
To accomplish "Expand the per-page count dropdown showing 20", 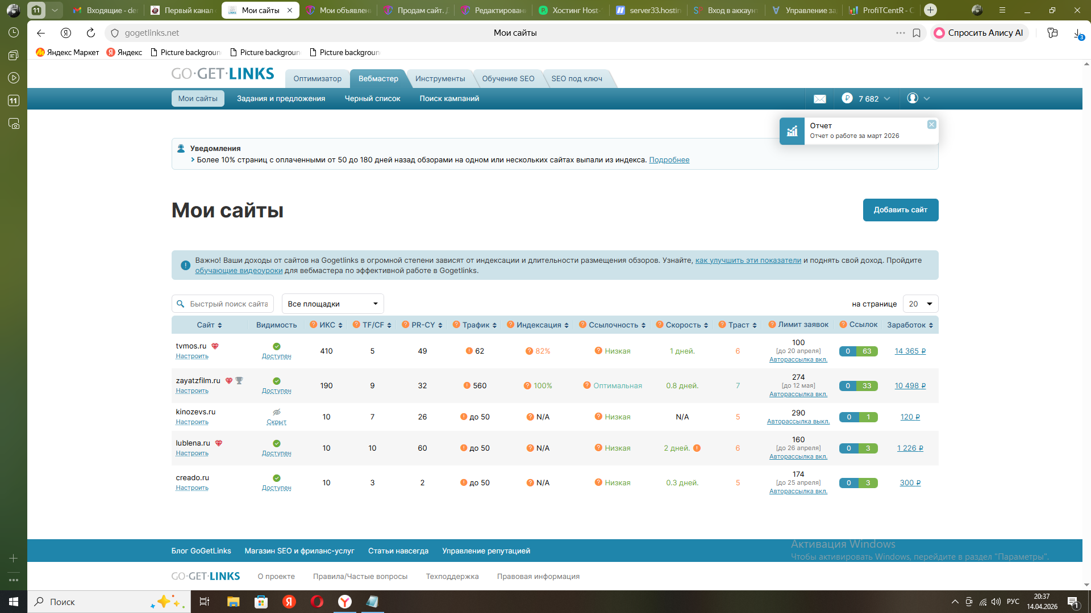I will pos(920,304).
